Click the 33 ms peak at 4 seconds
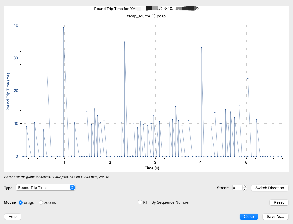 coord(202,48)
